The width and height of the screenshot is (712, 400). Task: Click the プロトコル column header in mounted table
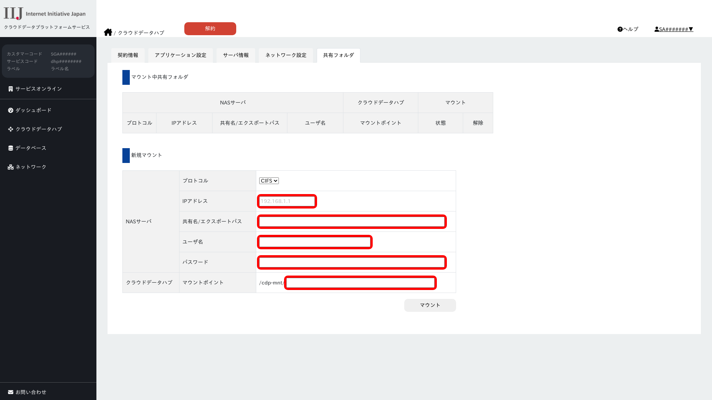click(x=139, y=123)
